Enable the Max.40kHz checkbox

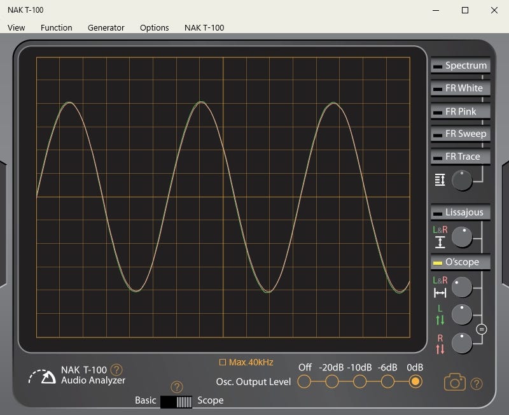223,363
